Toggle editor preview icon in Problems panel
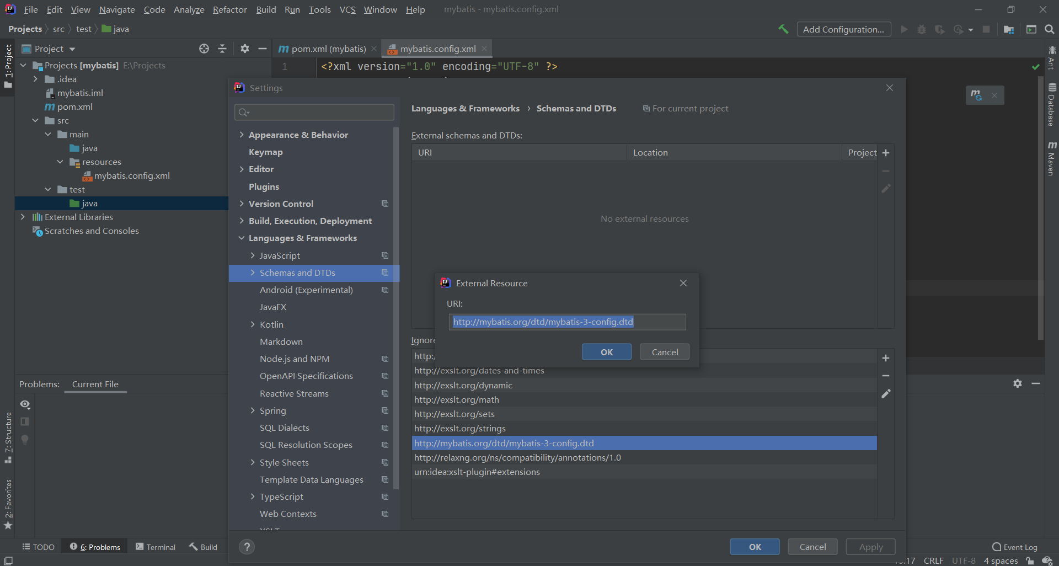 (25, 421)
